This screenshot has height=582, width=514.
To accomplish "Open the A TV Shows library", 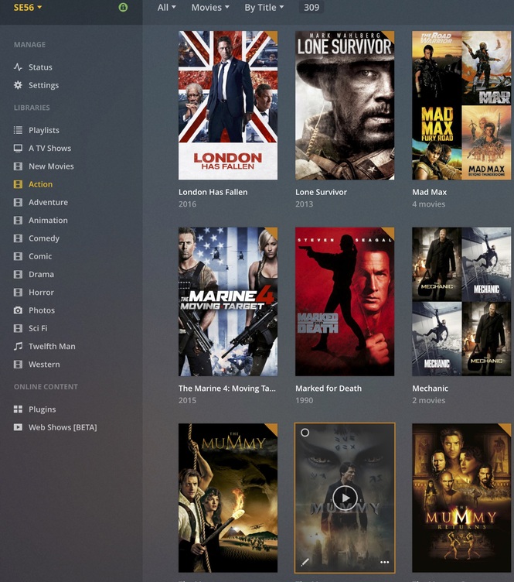I will [x=49, y=148].
